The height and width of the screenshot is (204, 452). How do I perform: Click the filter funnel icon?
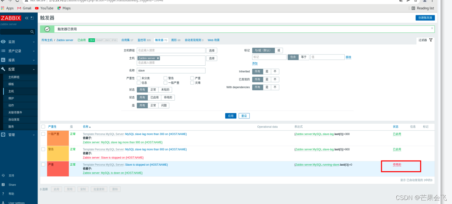[431, 40]
